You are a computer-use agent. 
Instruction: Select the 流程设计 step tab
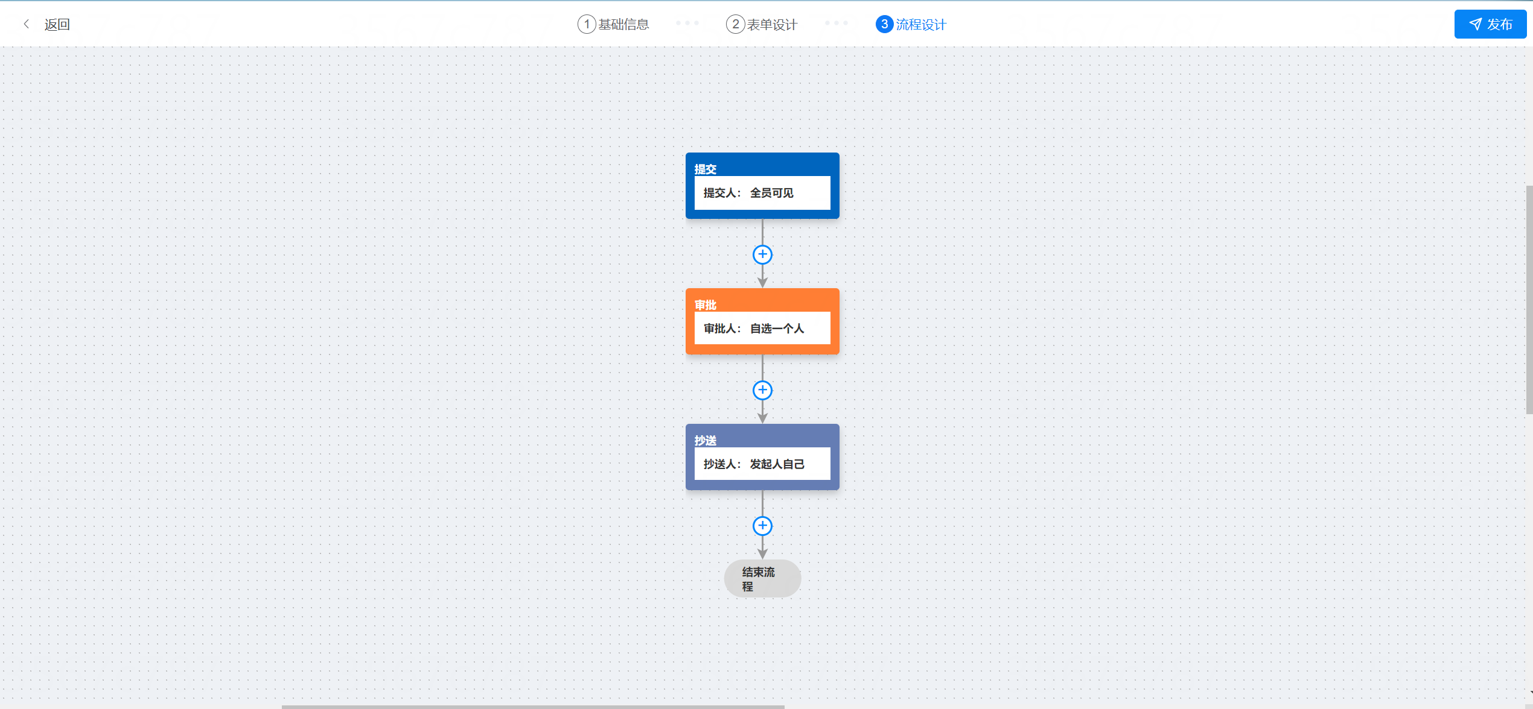tap(921, 24)
